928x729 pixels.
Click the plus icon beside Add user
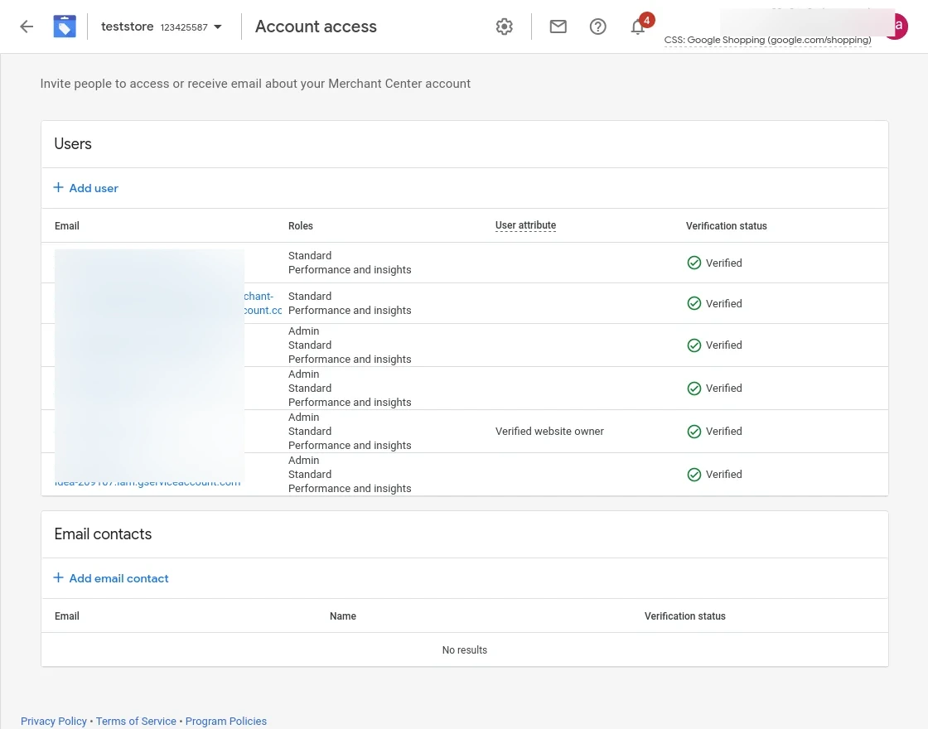58,188
